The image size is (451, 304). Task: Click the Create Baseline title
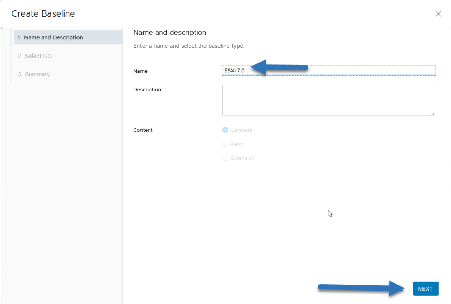pyautogui.click(x=43, y=13)
